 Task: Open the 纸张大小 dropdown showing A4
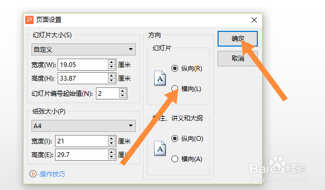(83, 126)
